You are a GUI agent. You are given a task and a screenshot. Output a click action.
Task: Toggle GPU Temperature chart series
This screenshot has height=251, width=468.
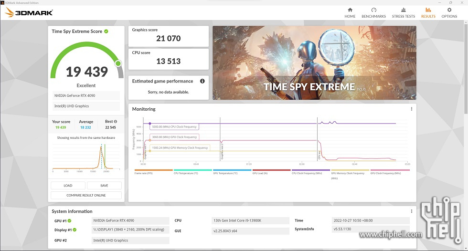[232, 172]
